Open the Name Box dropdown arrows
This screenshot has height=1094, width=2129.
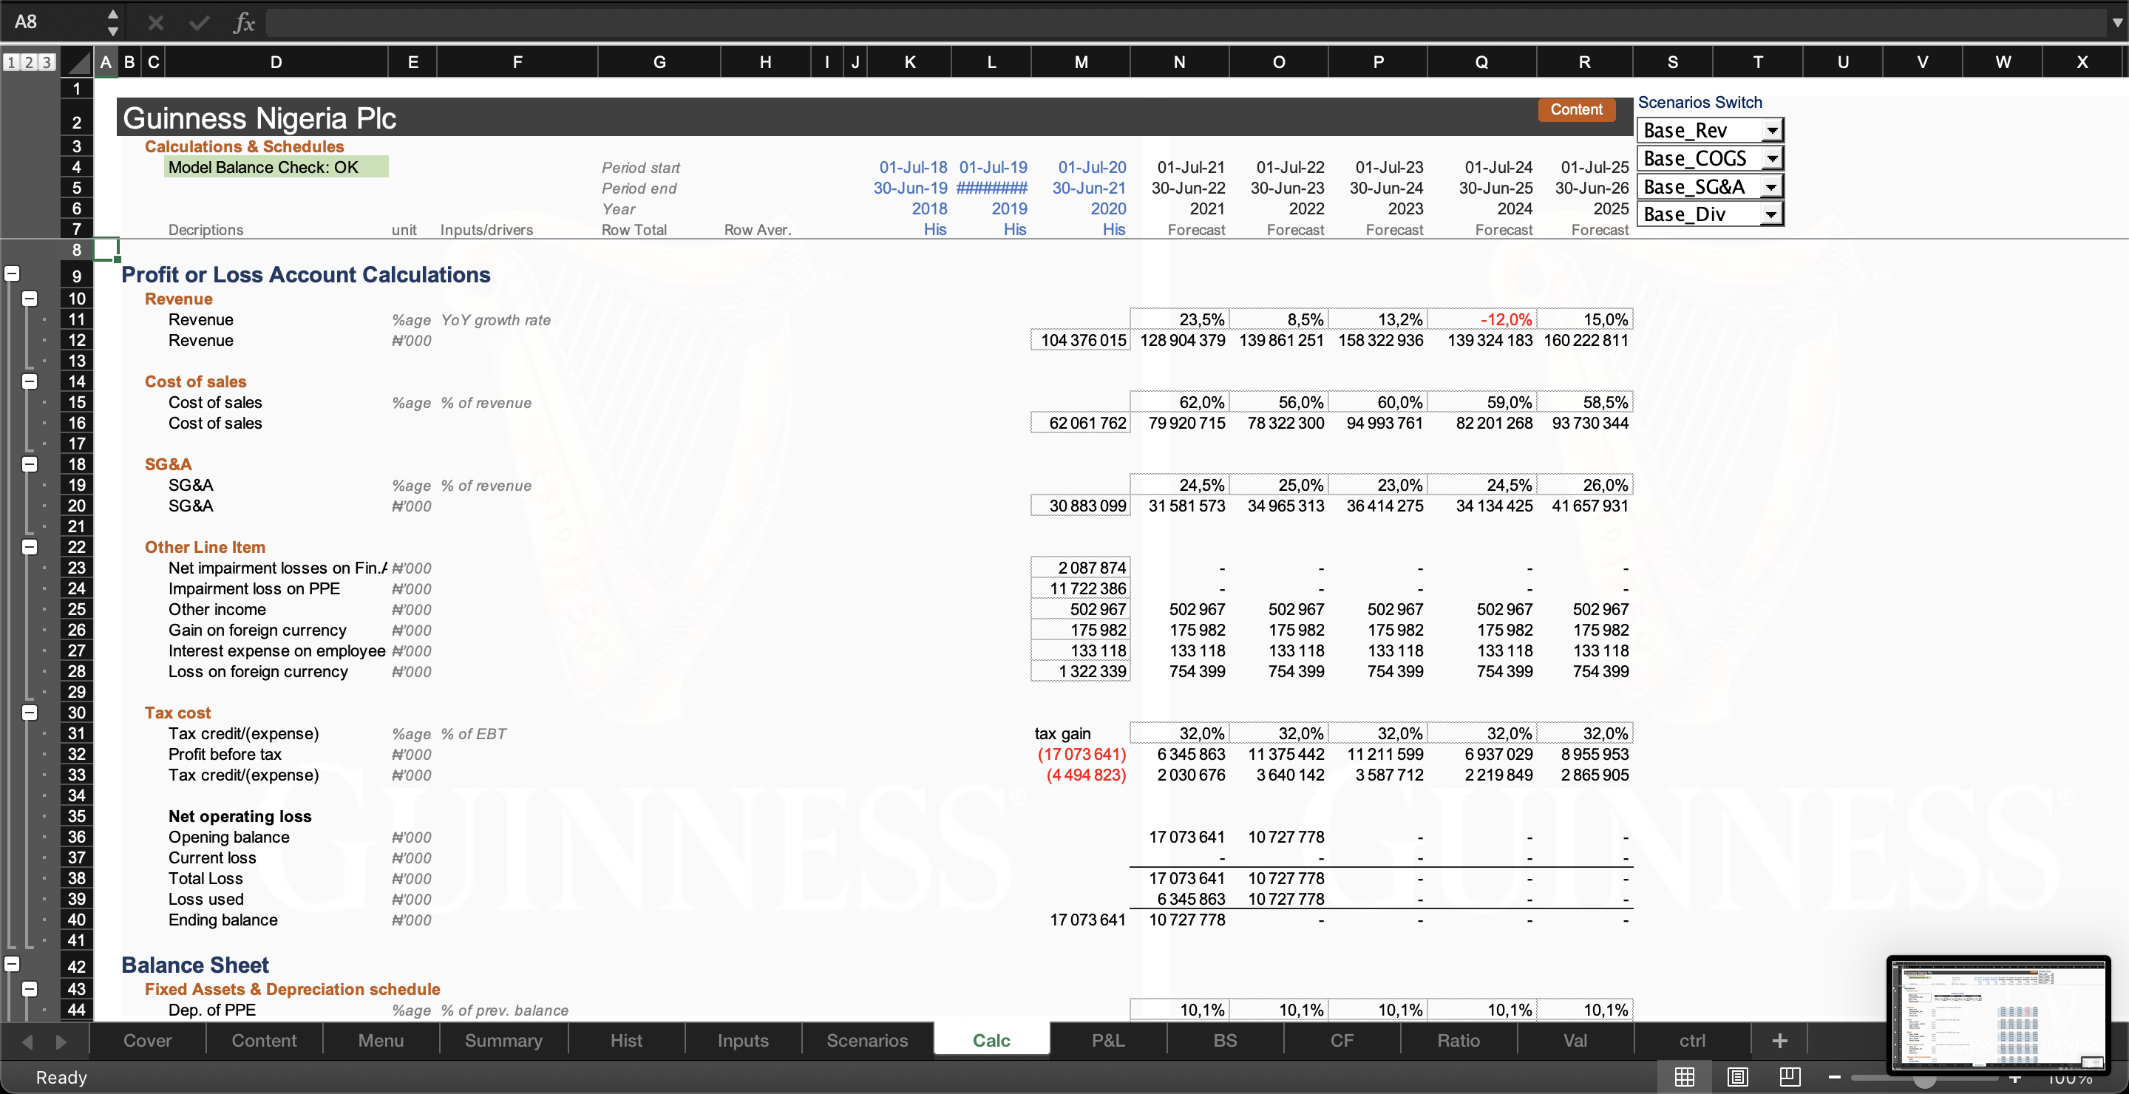[113, 22]
